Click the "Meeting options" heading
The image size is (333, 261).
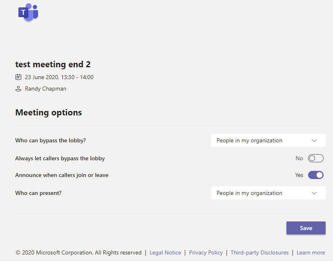tap(48, 113)
